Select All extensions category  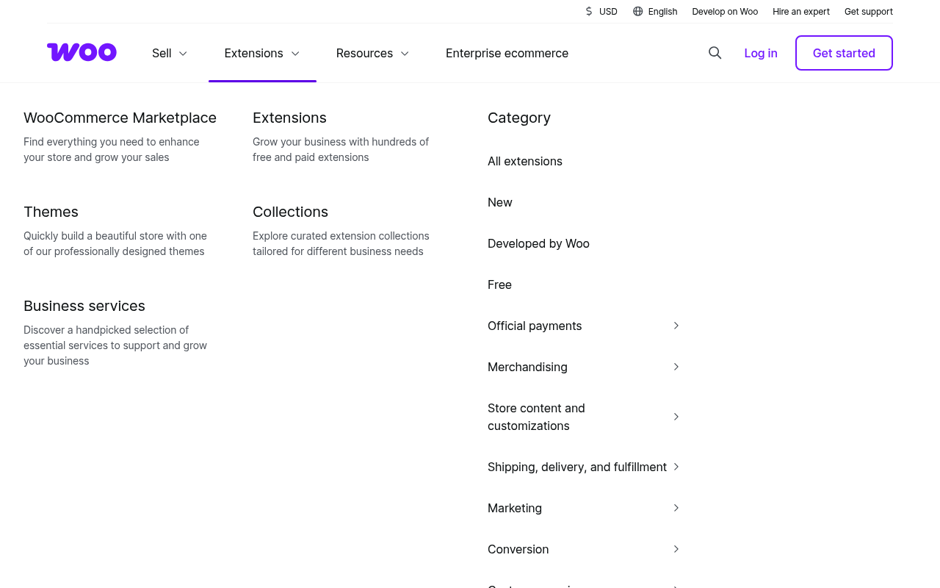coord(525,161)
